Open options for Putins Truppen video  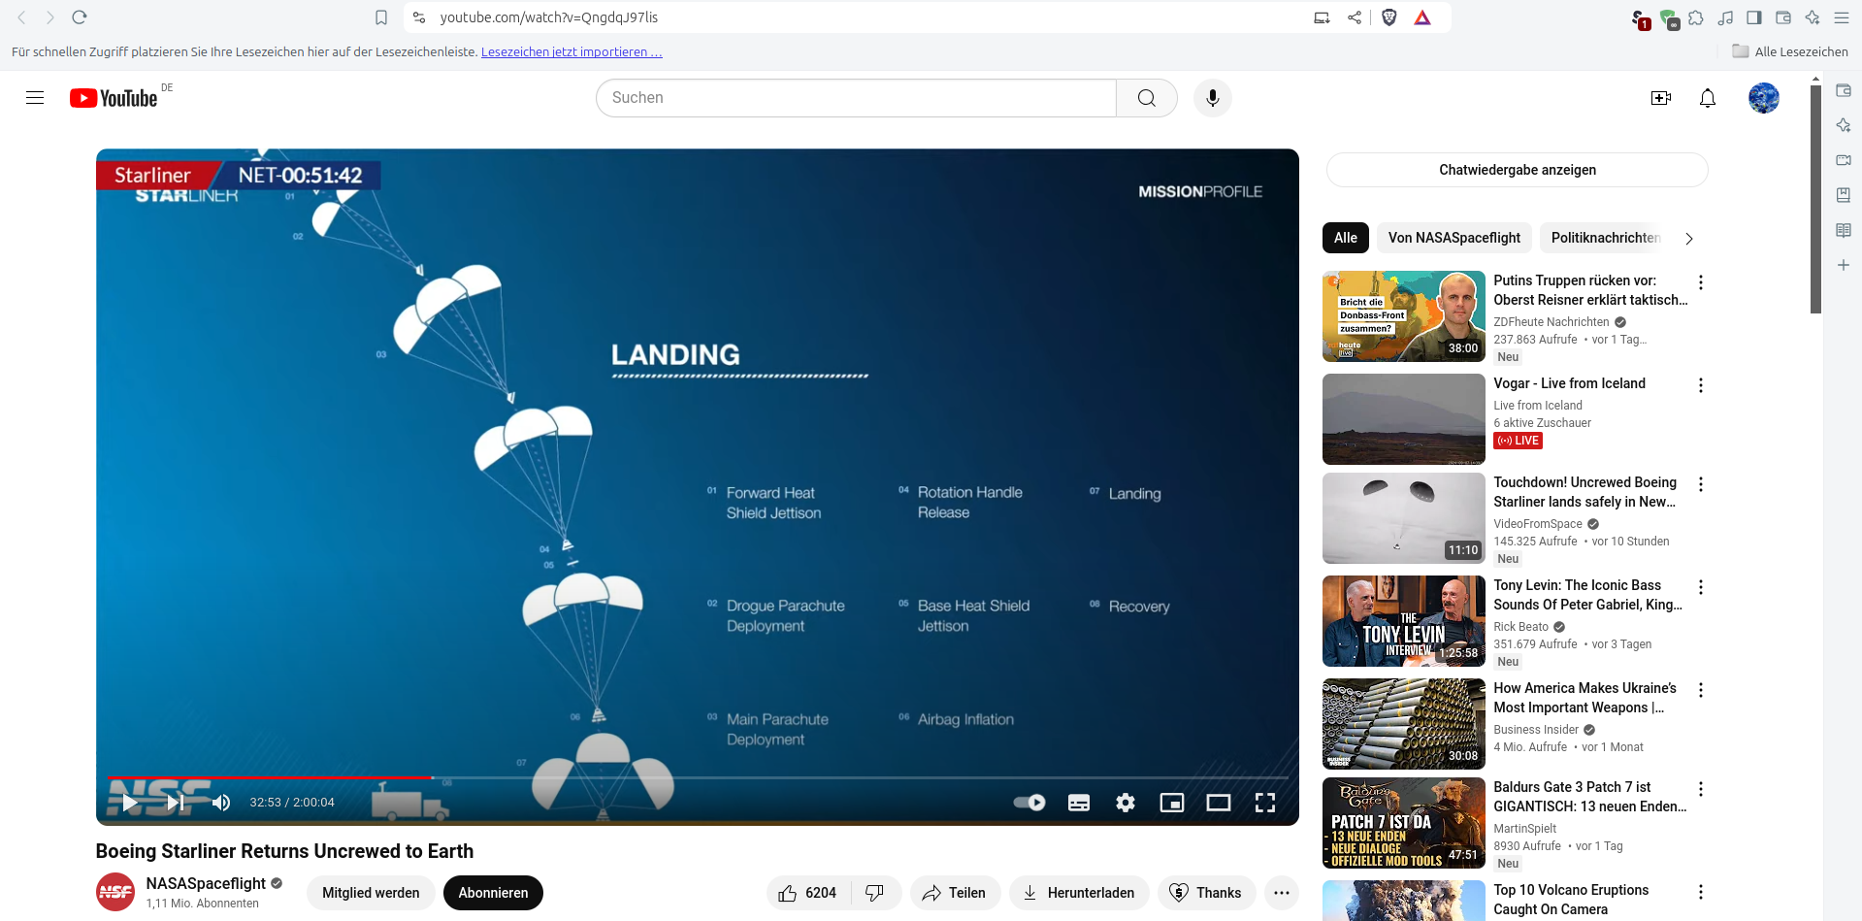[x=1700, y=282]
